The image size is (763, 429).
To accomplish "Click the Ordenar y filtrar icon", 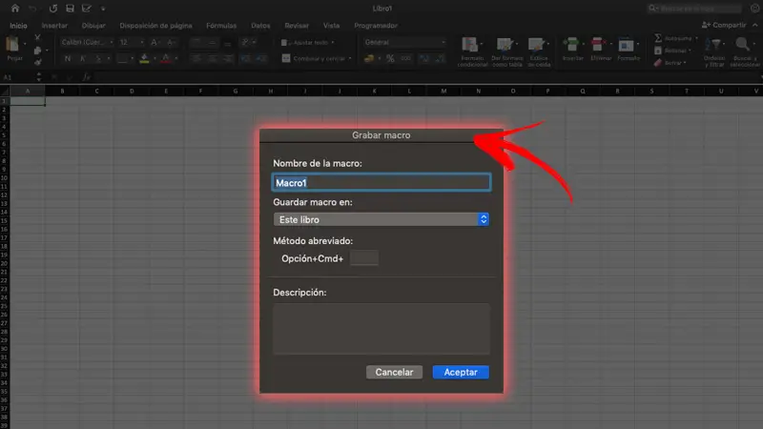I will pos(713,45).
